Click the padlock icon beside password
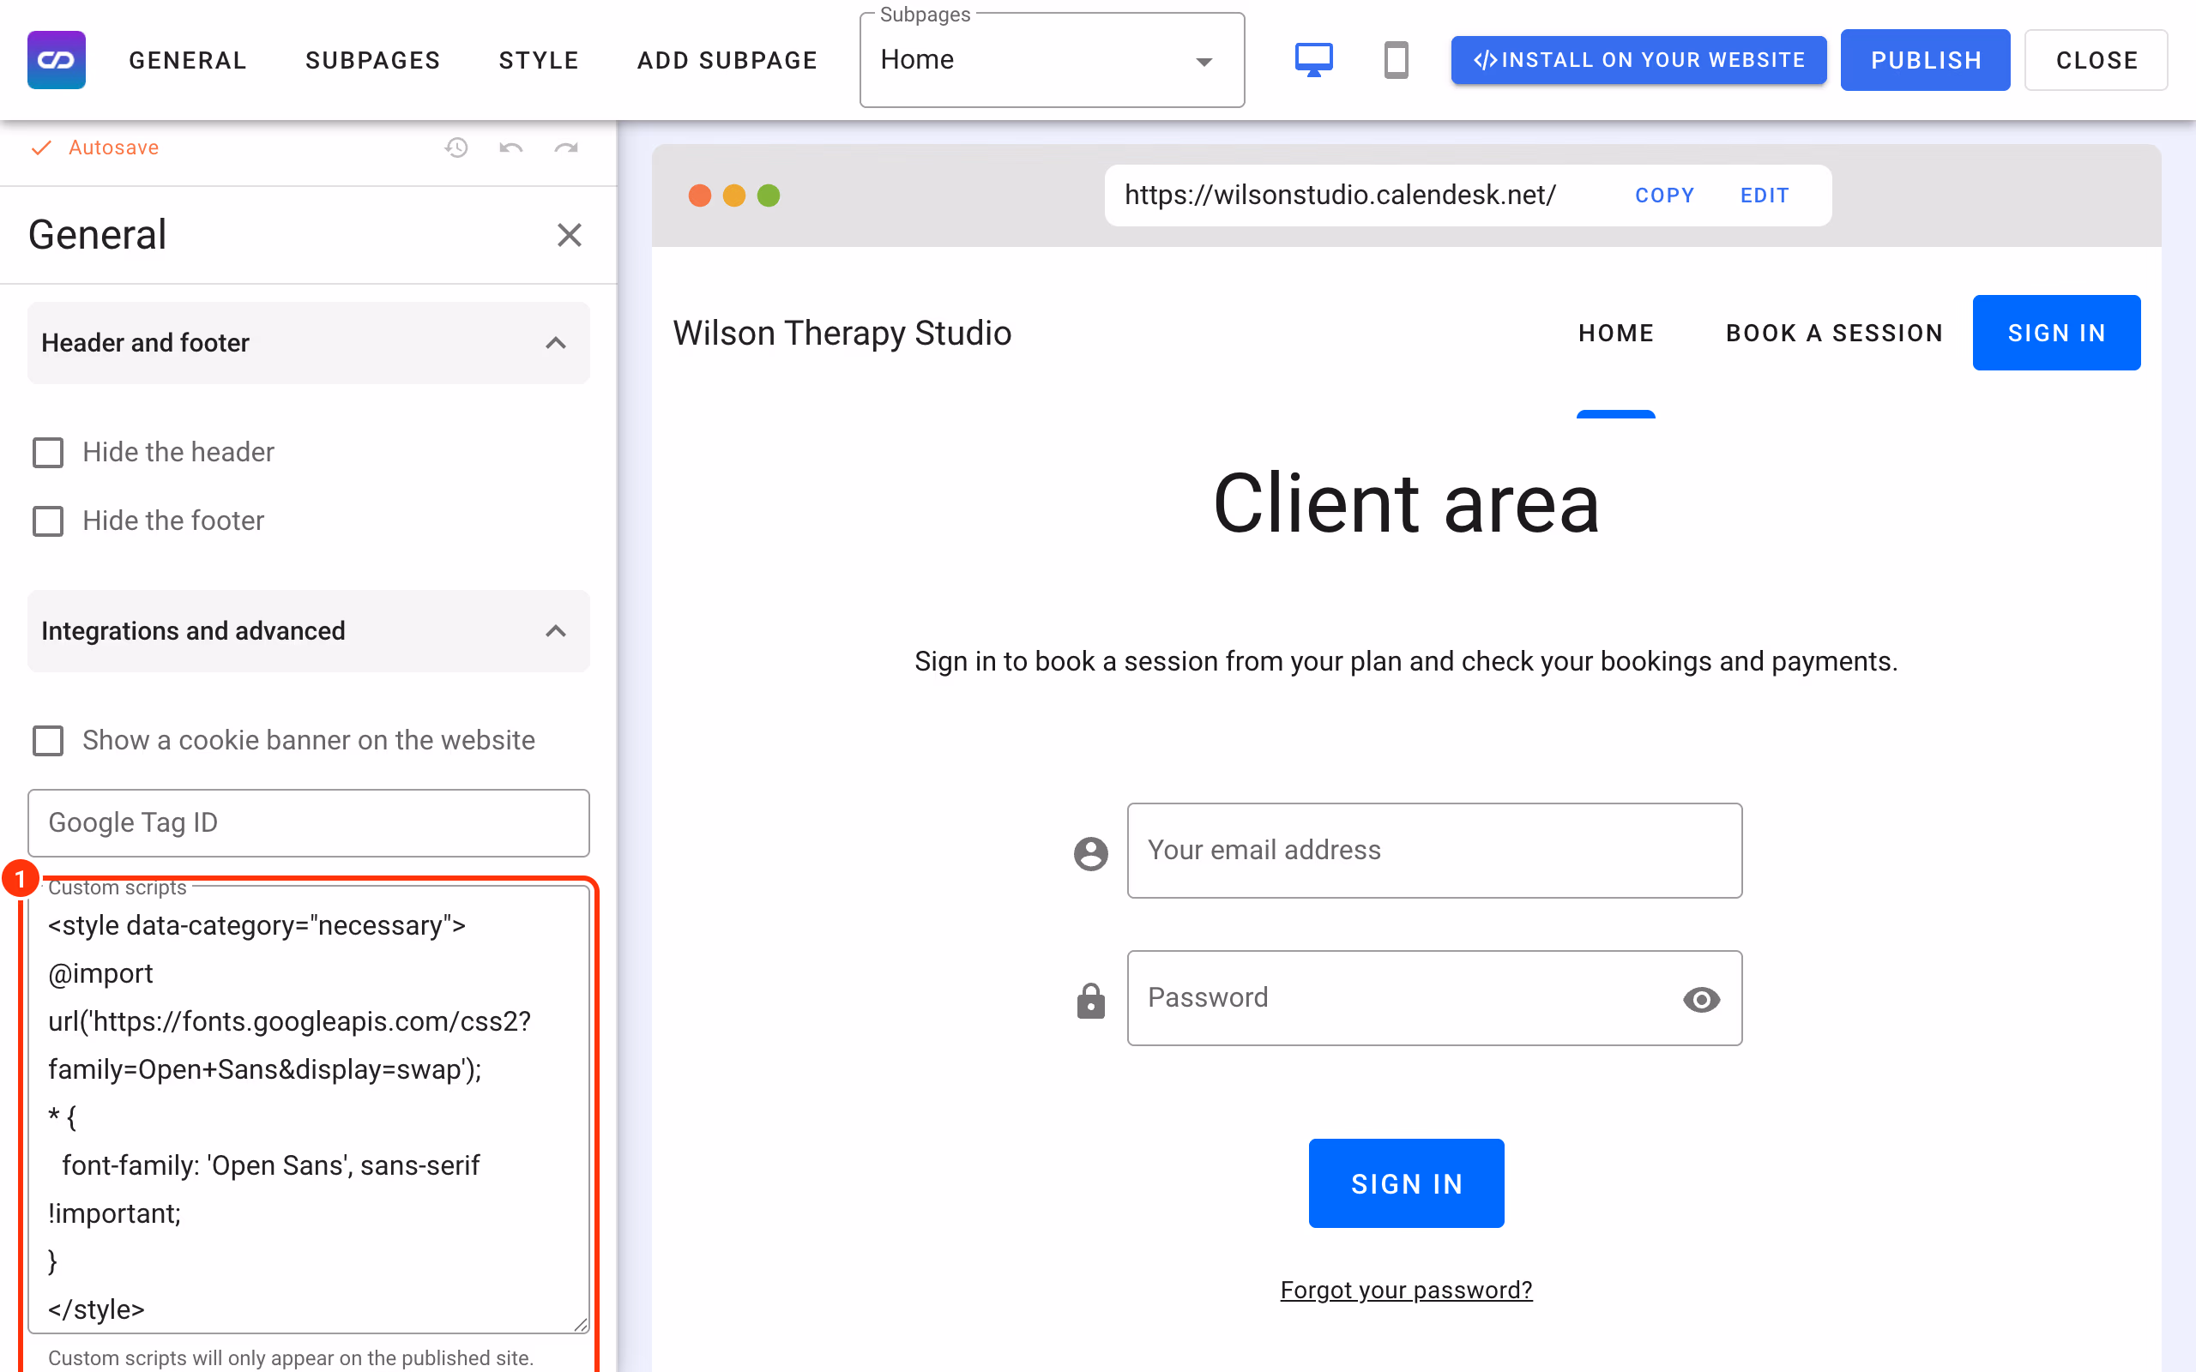The image size is (2196, 1372). pyautogui.click(x=1091, y=1000)
